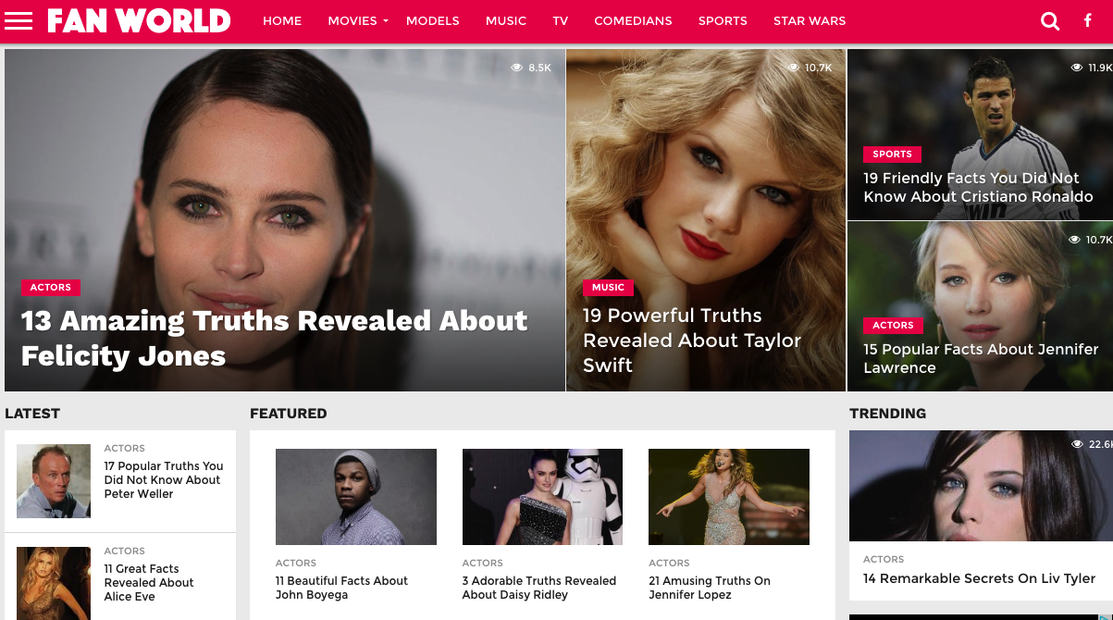Open the Star Wars menu item
This screenshot has height=620, width=1113.
pyautogui.click(x=810, y=20)
